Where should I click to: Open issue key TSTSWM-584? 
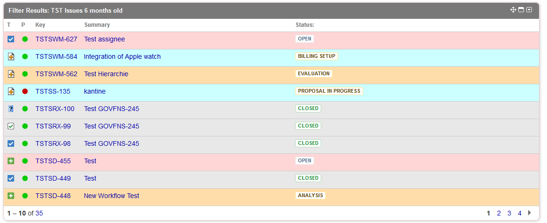(x=56, y=57)
